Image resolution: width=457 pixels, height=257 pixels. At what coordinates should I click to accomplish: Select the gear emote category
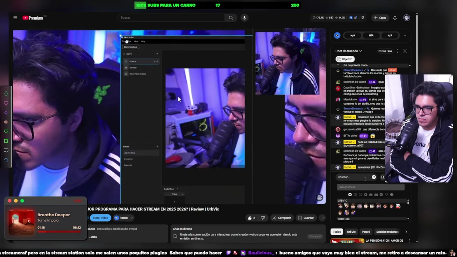click(x=366, y=195)
